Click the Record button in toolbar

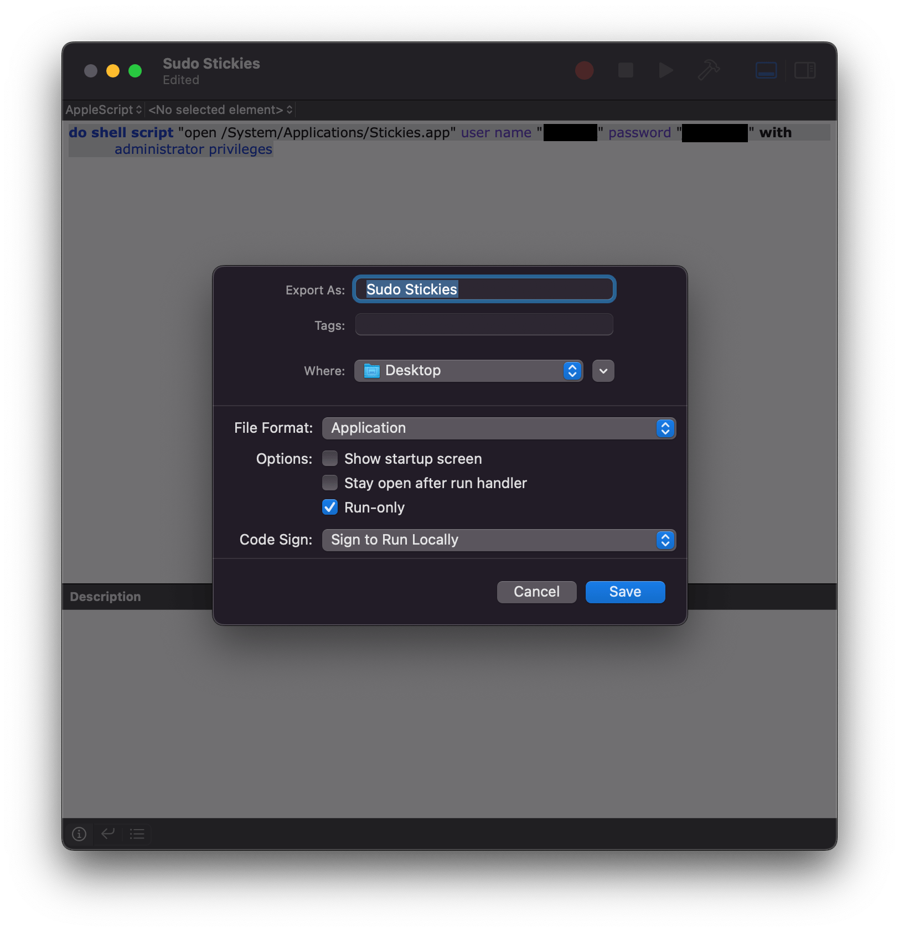coord(584,71)
